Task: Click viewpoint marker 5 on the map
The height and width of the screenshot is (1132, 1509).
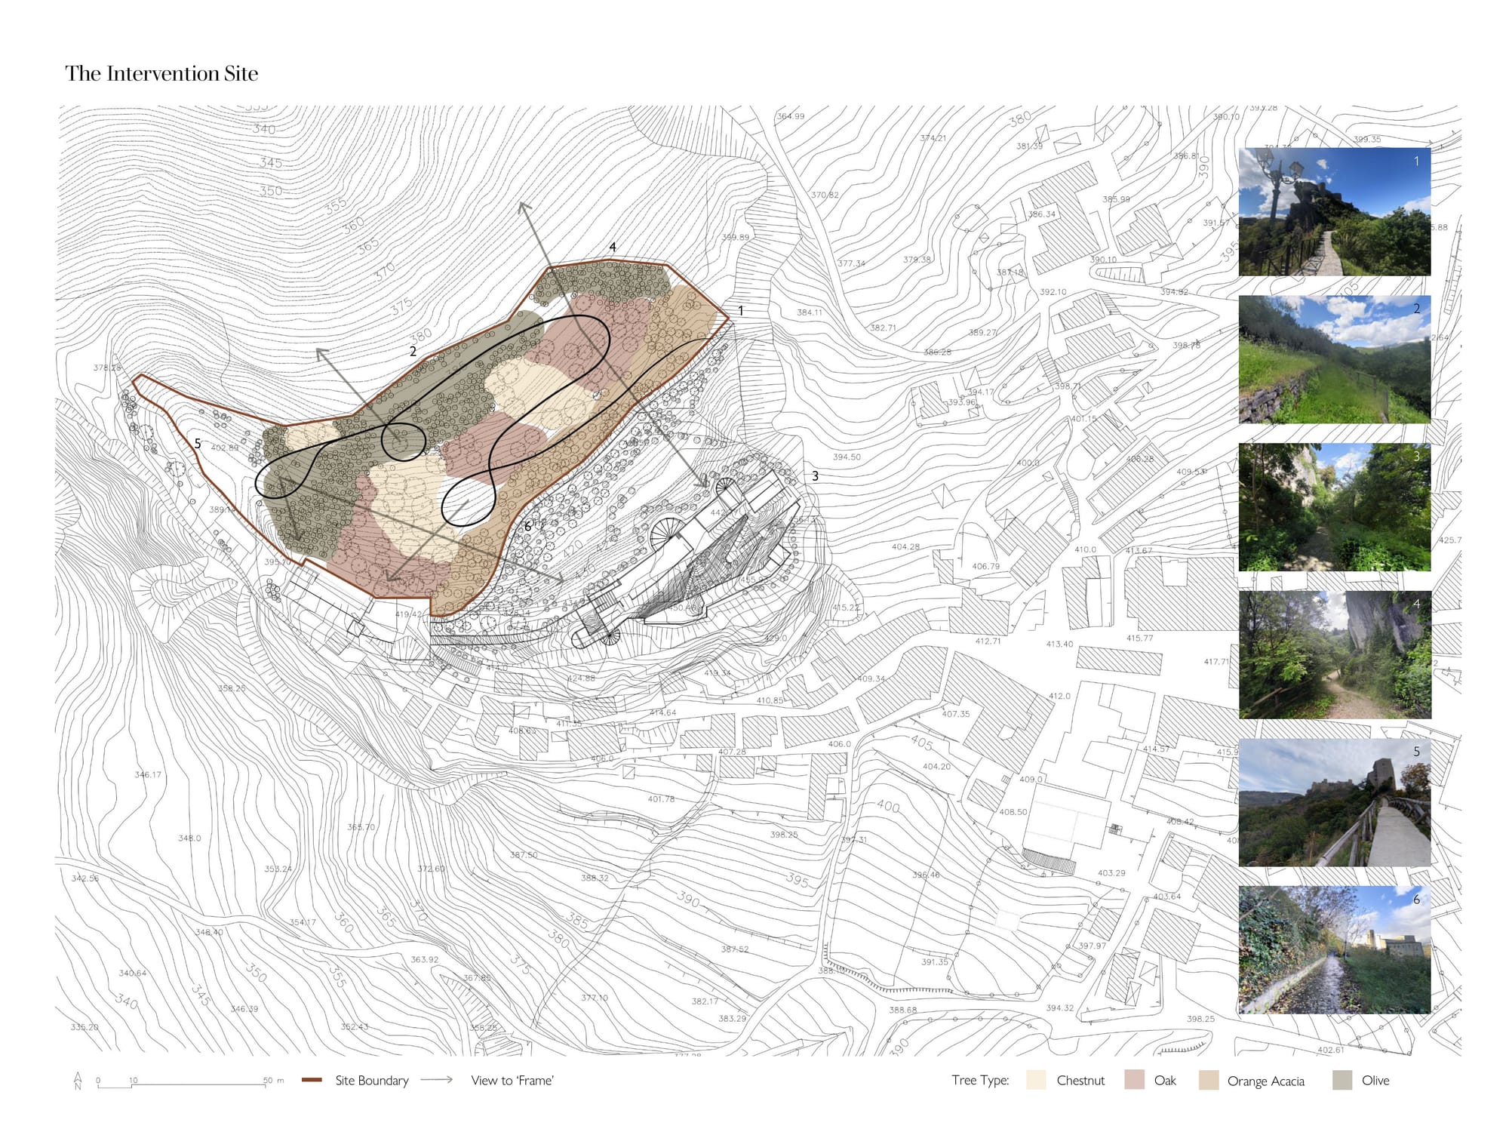Action: 198,444
